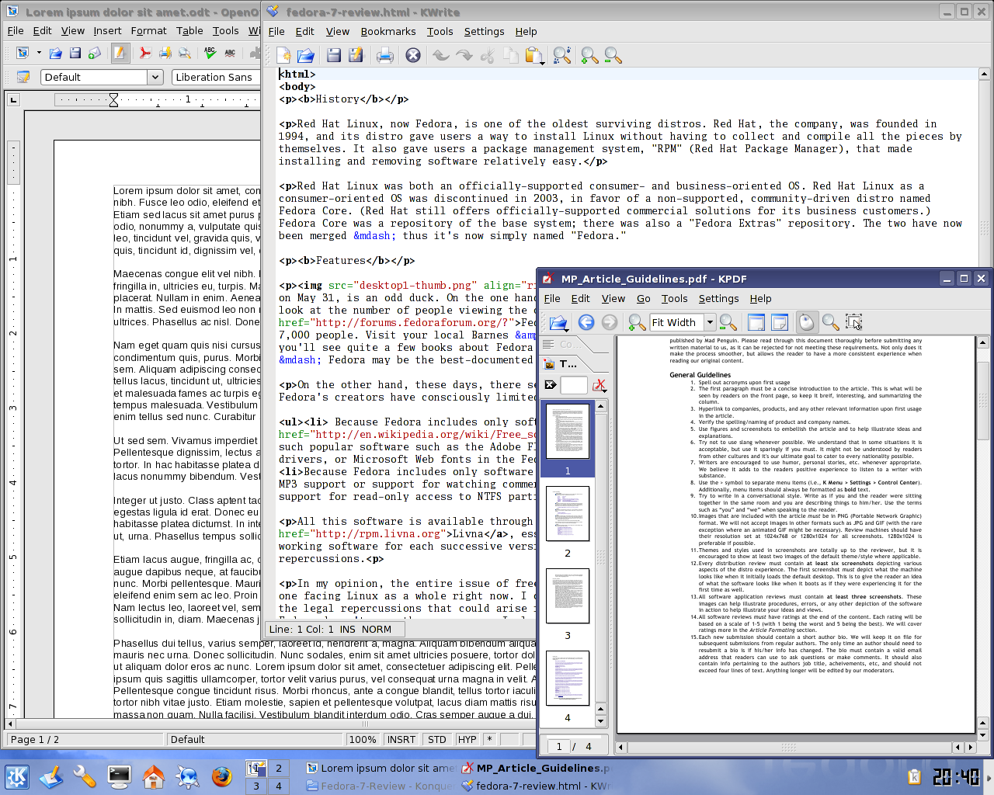This screenshot has height=795, width=994.
Task: Enable KPDF mouse browse mode
Action: (807, 322)
